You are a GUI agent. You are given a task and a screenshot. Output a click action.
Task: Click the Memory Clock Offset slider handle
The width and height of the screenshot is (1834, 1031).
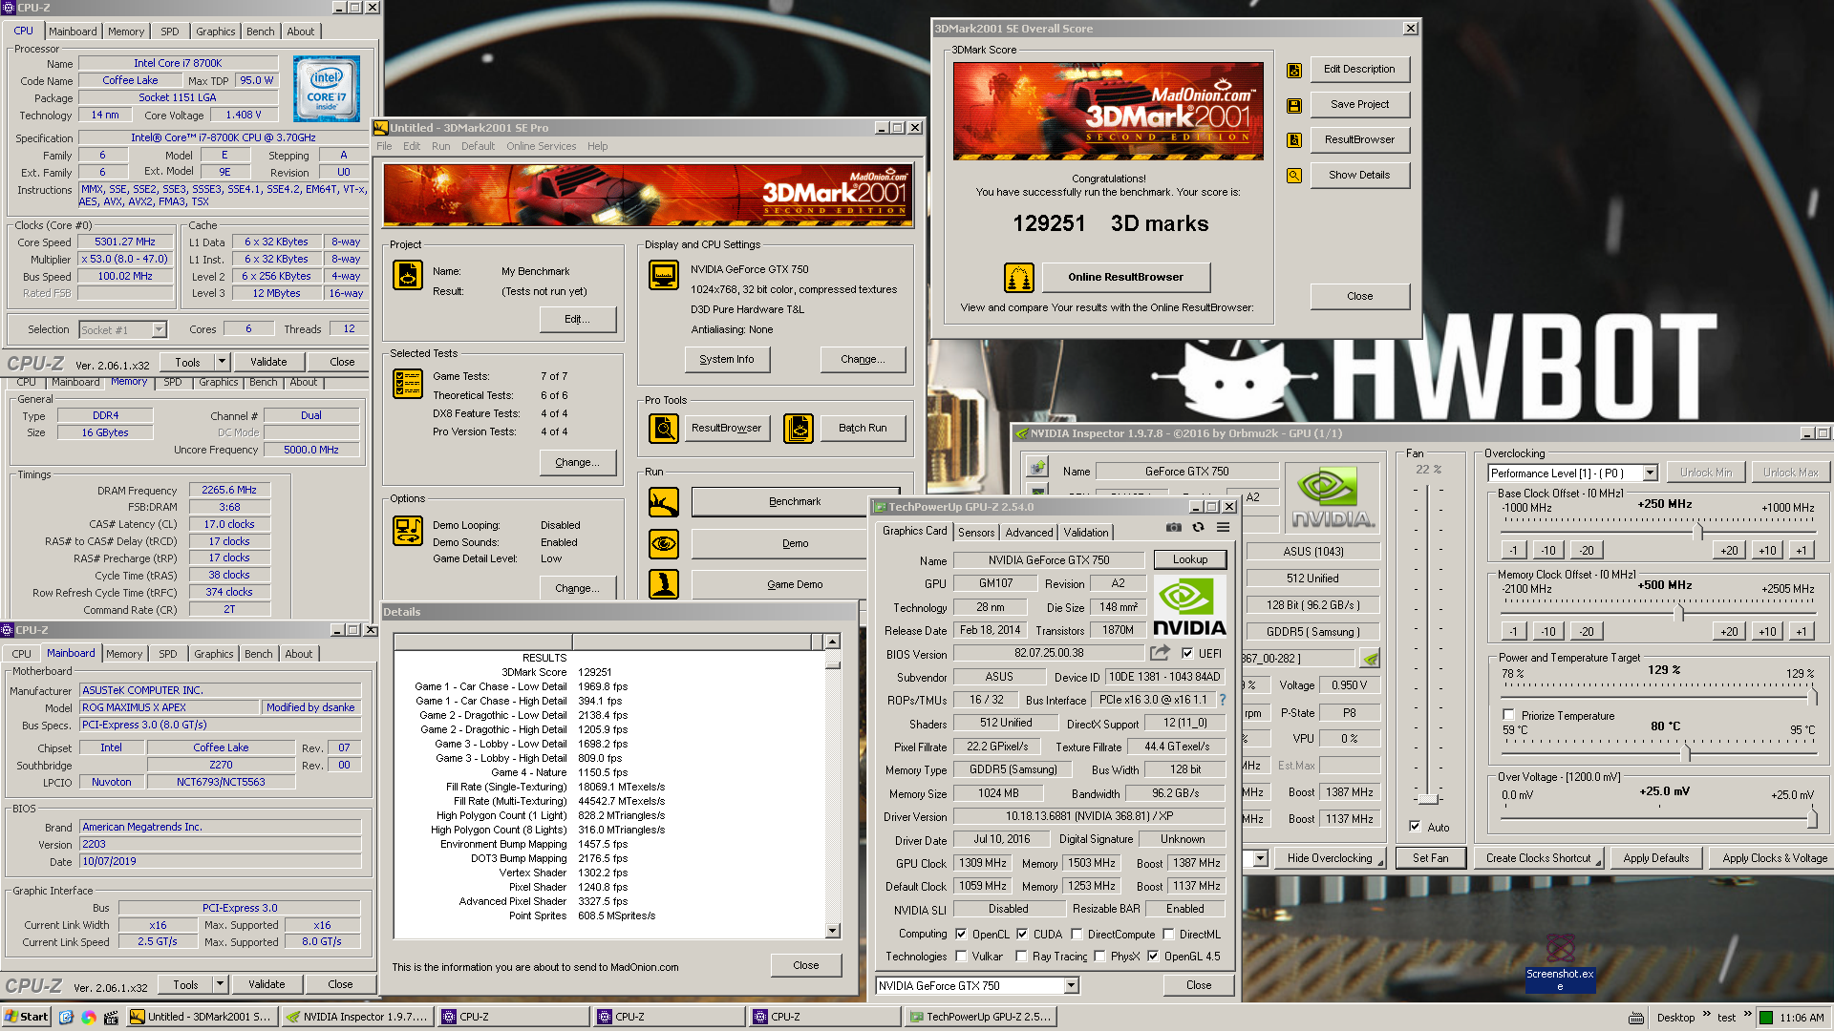coord(1680,612)
